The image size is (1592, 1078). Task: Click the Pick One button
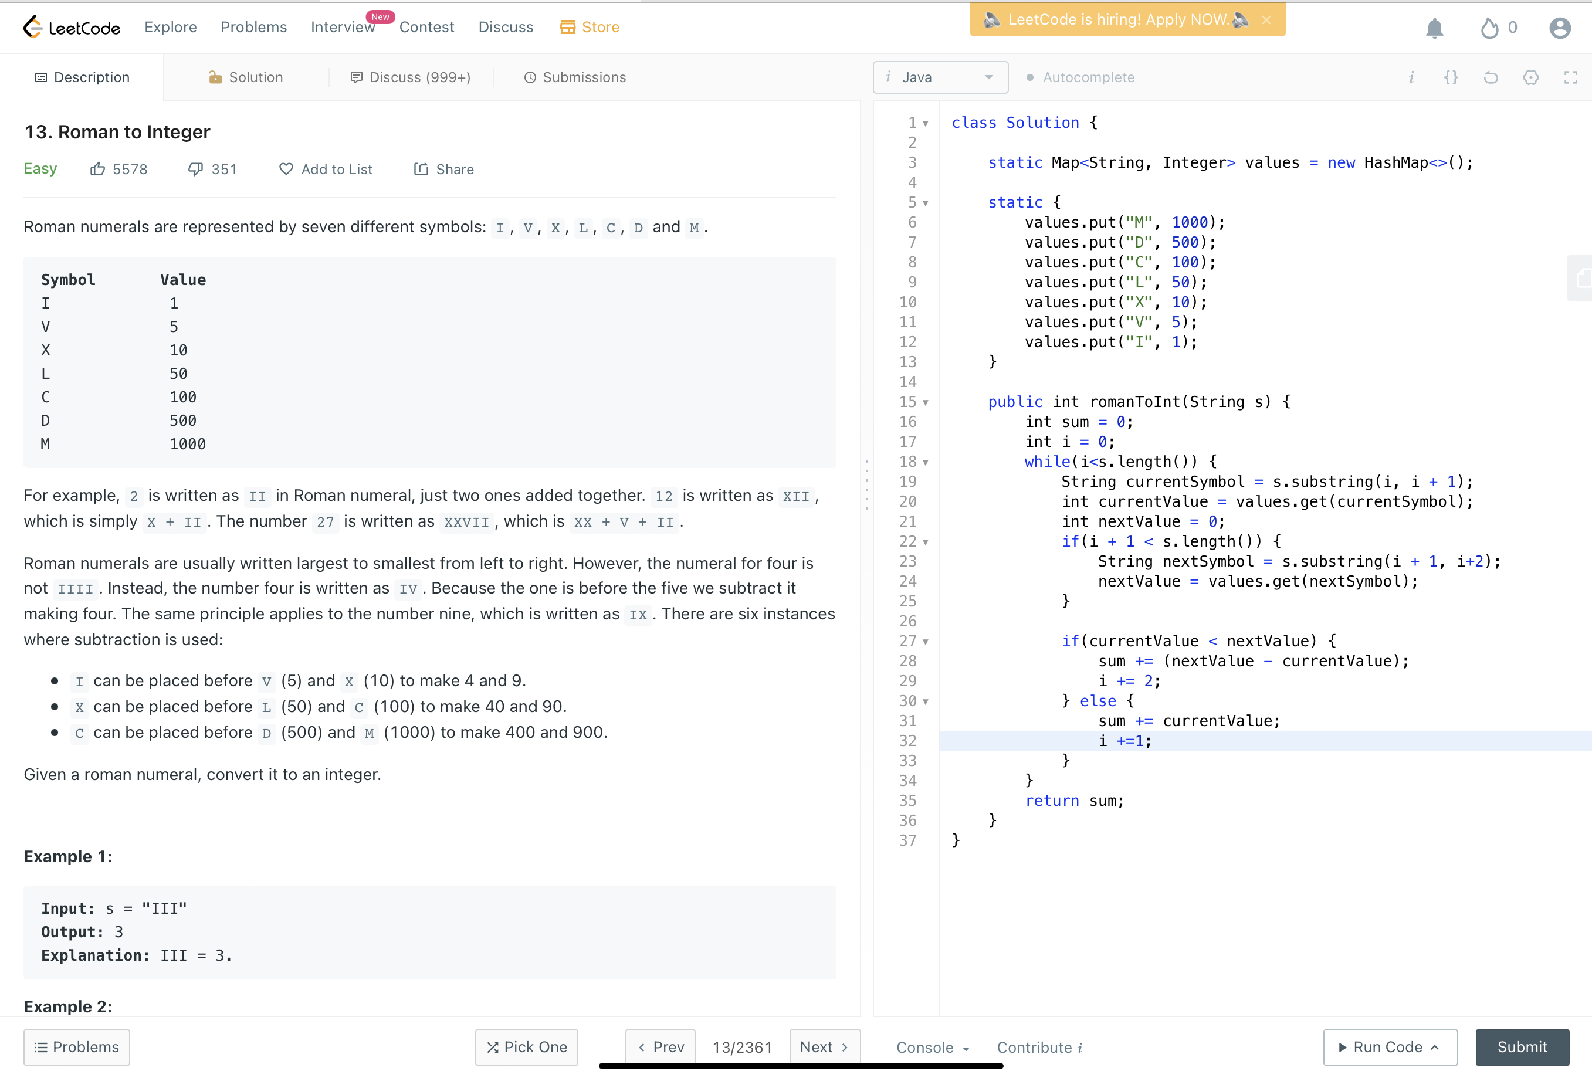[526, 1046]
